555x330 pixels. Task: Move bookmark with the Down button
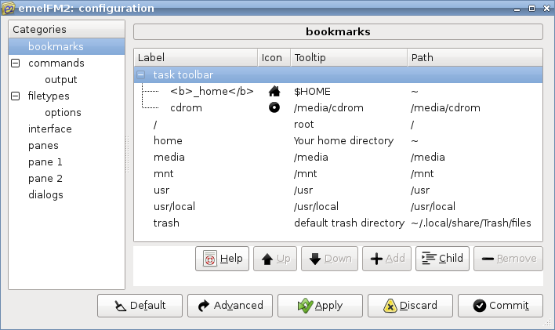pyautogui.click(x=329, y=259)
